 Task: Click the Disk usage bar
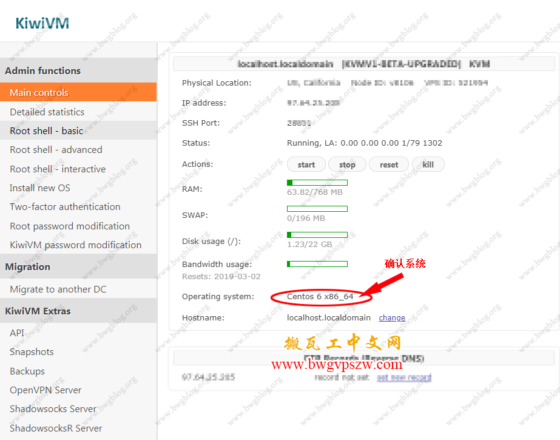[x=317, y=235]
